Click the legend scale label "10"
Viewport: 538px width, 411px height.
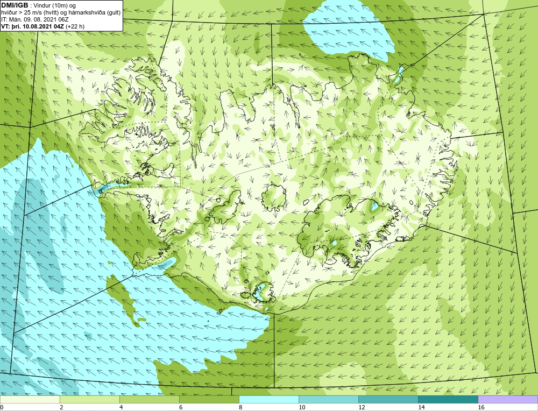click(302, 407)
